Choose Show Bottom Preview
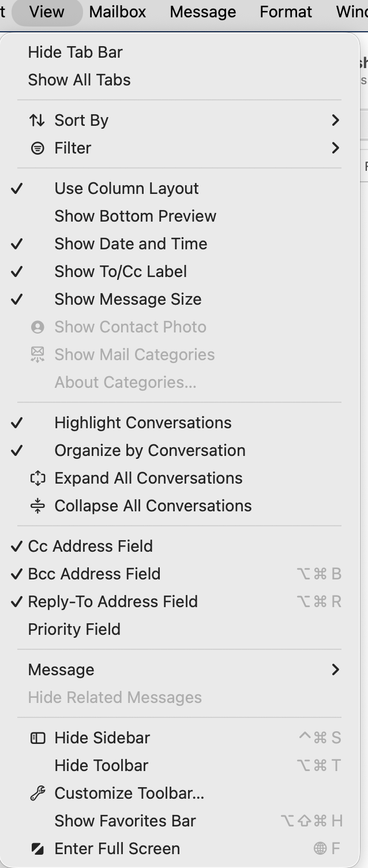The image size is (368, 868). coord(135,216)
